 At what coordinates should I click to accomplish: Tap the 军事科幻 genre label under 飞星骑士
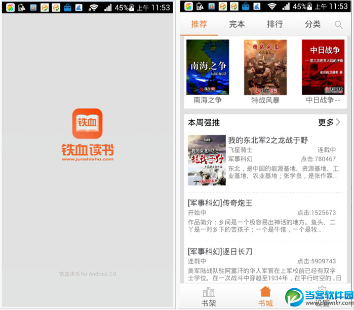240,159
